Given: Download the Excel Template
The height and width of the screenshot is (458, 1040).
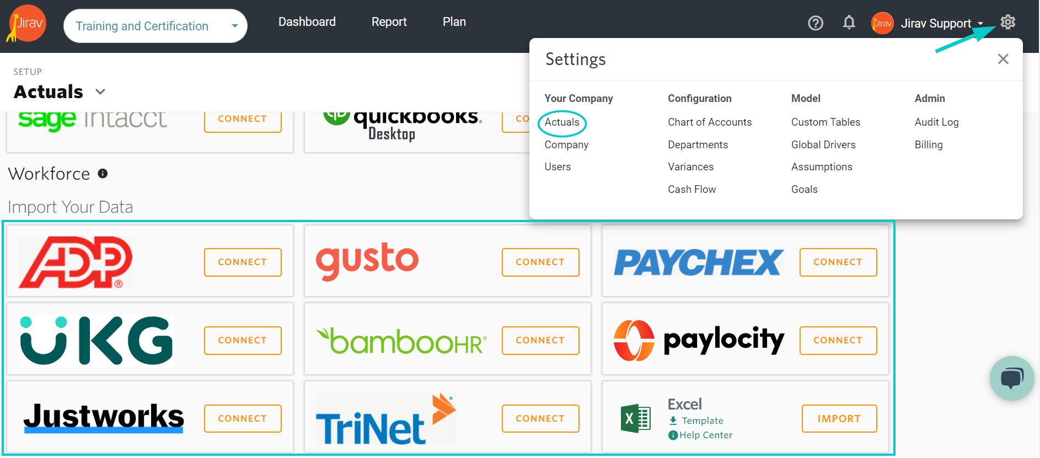Looking at the screenshot, I should 696,421.
